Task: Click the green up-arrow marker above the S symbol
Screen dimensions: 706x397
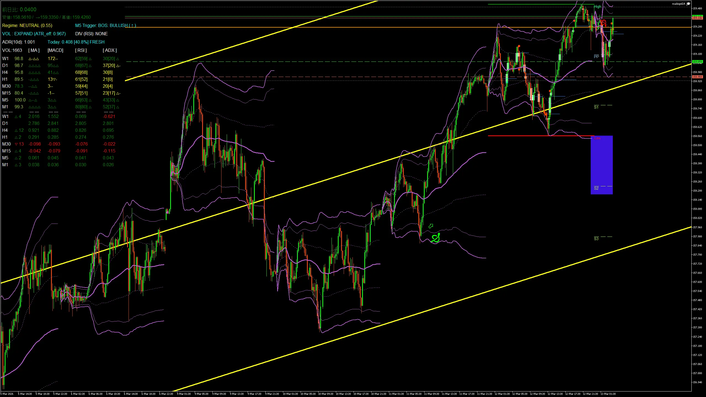Action: tap(431, 226)
